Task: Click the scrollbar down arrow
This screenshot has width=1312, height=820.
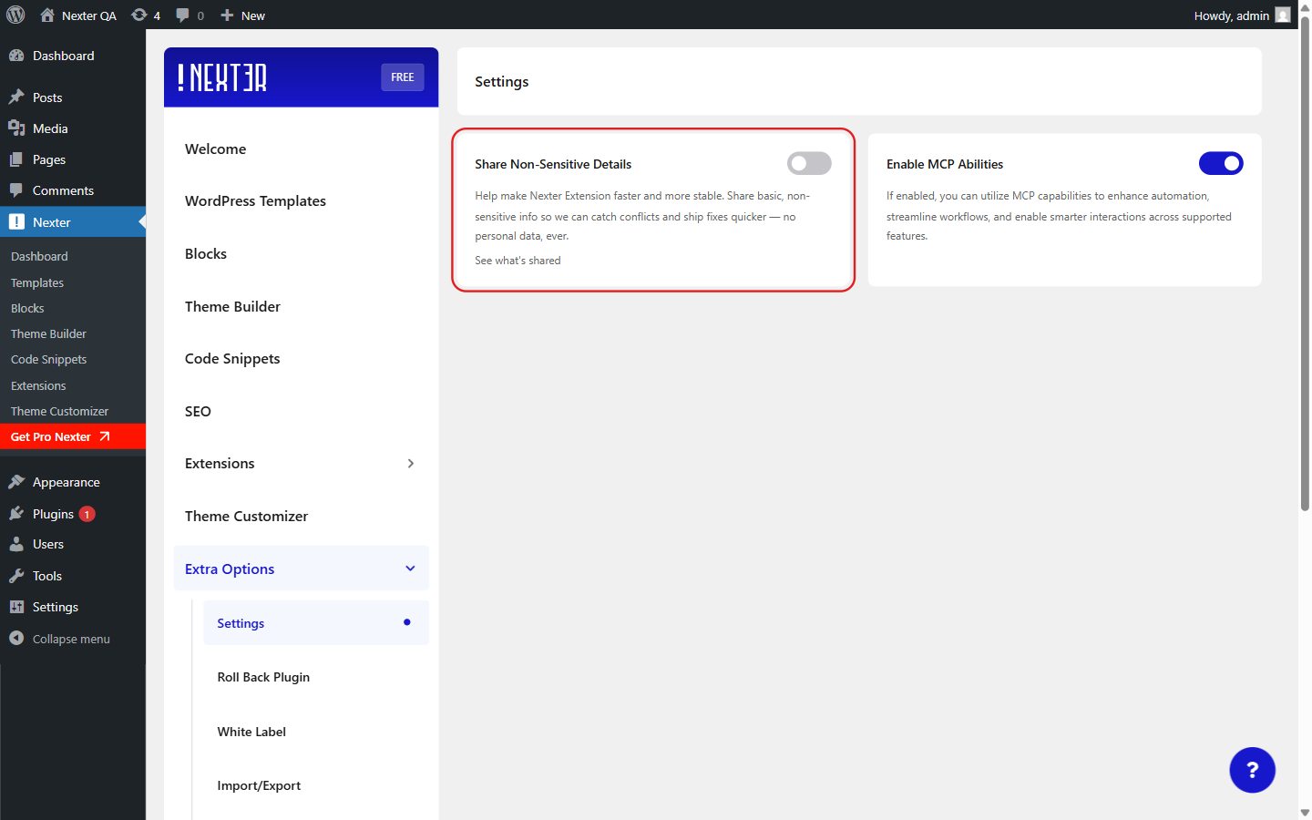Action: (x=1305, y=812)
